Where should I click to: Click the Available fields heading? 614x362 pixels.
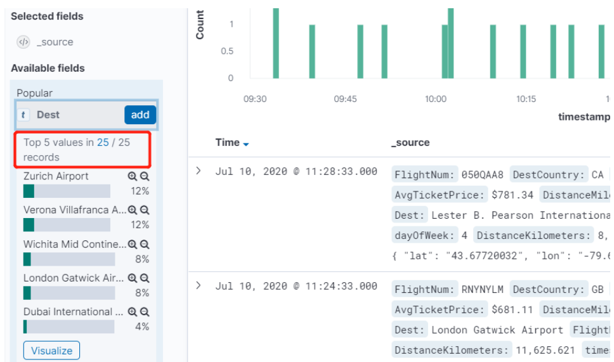pyautogui.click(x=48, y=68)
